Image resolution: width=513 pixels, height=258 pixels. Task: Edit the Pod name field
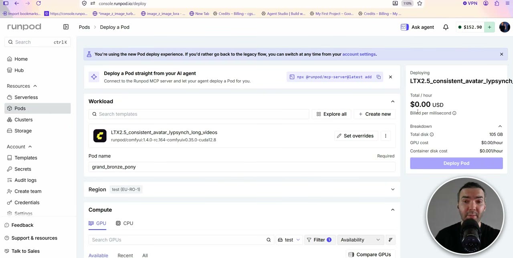[x=242, y=167]
